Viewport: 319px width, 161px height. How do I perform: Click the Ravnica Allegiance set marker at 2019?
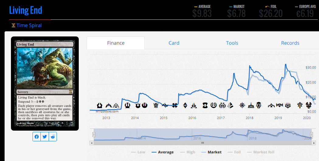279,105
